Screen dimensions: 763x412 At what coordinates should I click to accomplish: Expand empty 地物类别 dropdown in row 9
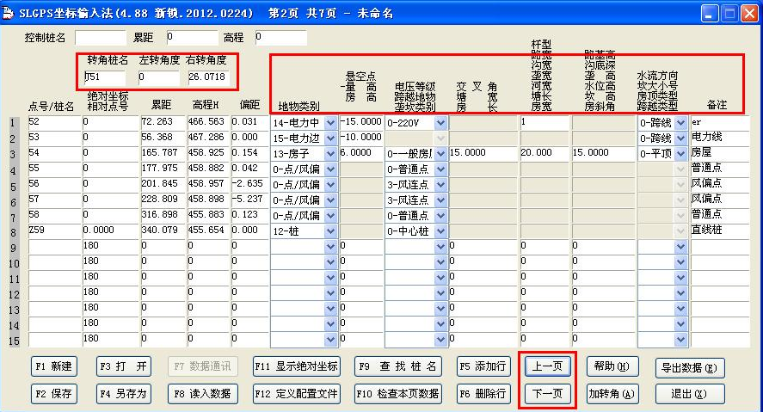tap(330, 247)
